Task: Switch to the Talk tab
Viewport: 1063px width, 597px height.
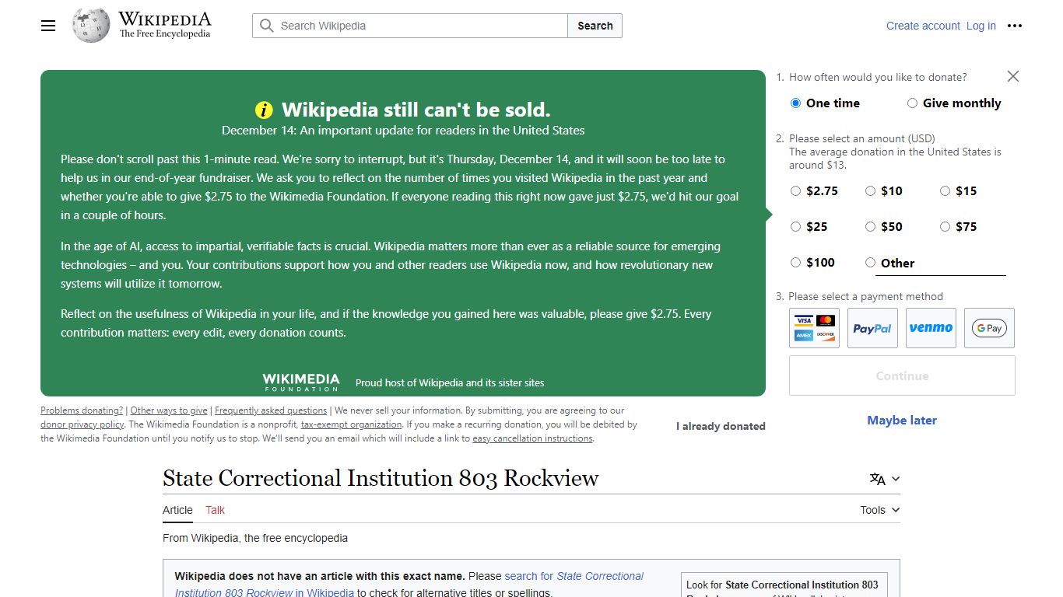Action: pyautogui.click(x=215, y=510)
